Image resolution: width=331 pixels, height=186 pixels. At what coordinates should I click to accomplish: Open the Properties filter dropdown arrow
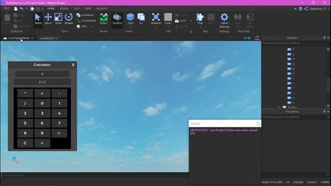point(328,117)
